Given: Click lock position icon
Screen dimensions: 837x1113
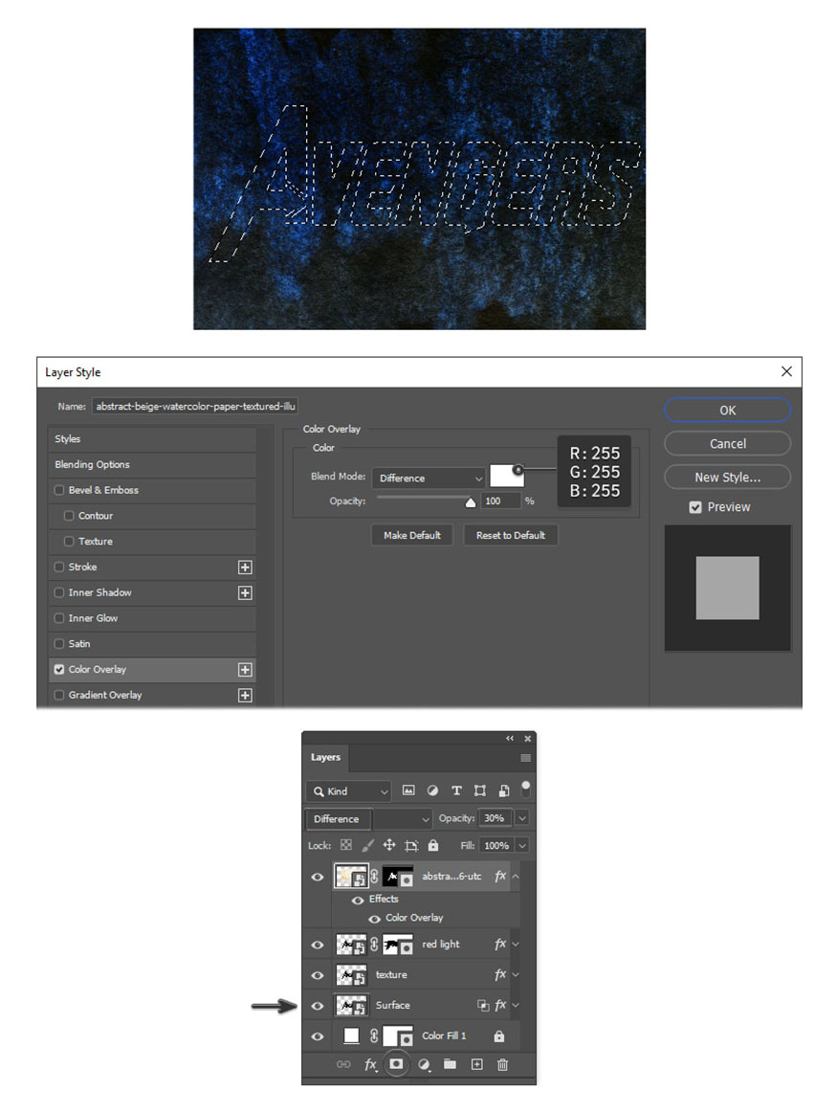Looking at the screenshot, I should click(x=389, y=845).
